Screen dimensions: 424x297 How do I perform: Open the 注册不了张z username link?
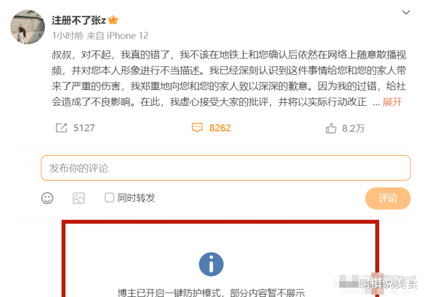click(x=79, y=20)
